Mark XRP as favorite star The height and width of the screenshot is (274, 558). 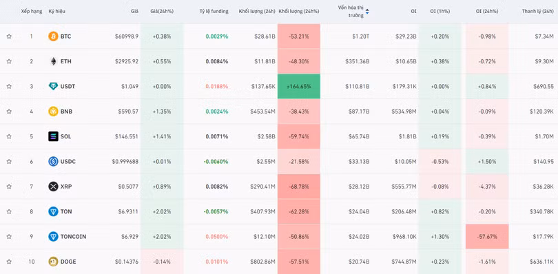coord(9,187)
